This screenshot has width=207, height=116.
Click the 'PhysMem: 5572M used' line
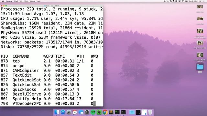[x=52, y=33]
